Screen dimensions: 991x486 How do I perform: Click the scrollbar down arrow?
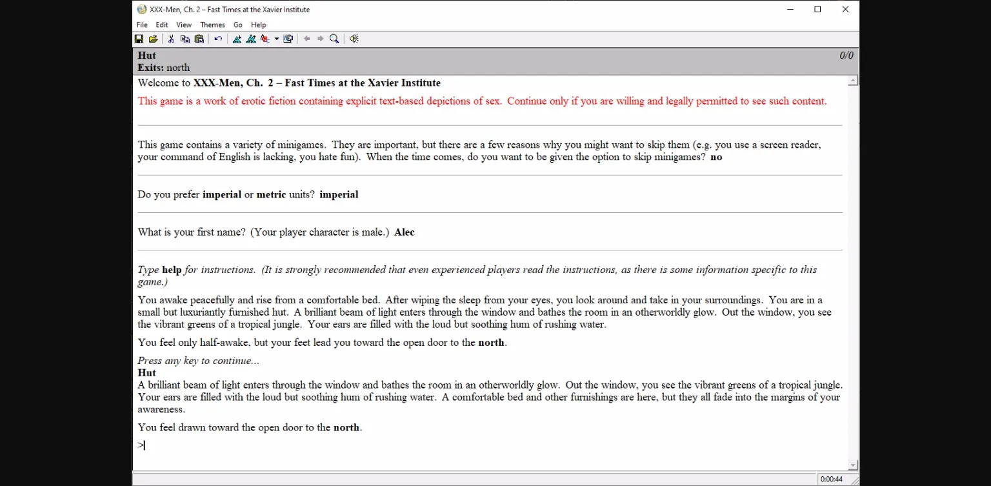[853, 465]
